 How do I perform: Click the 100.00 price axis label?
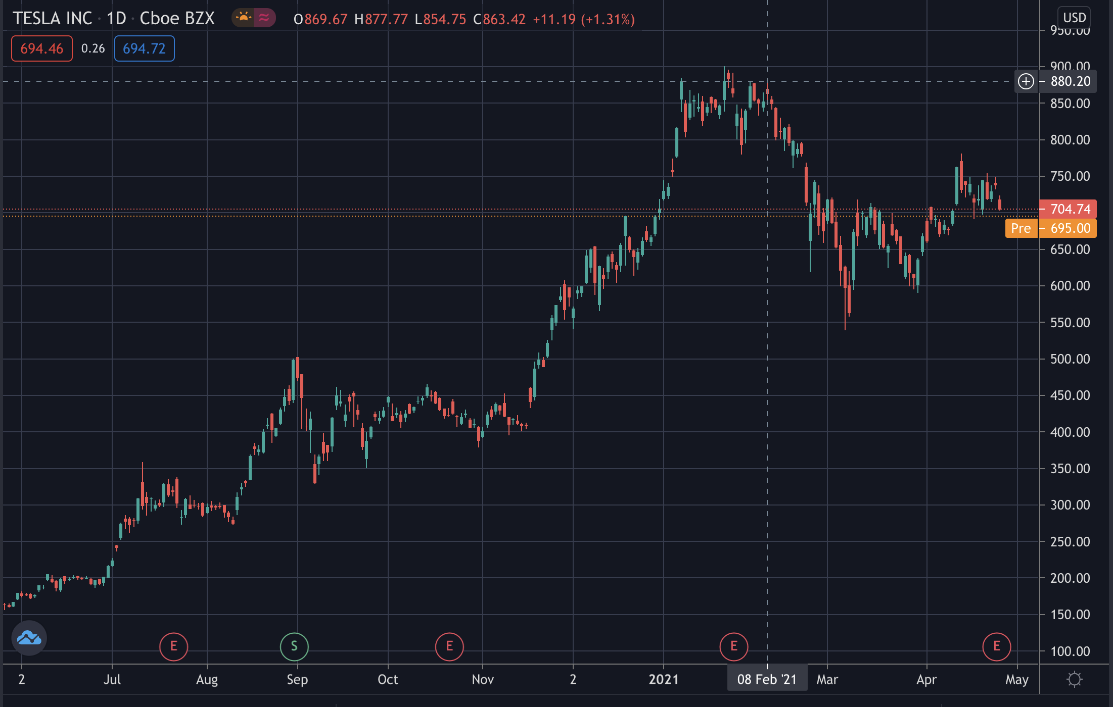pyautogui.click(x=1070, y=651)
